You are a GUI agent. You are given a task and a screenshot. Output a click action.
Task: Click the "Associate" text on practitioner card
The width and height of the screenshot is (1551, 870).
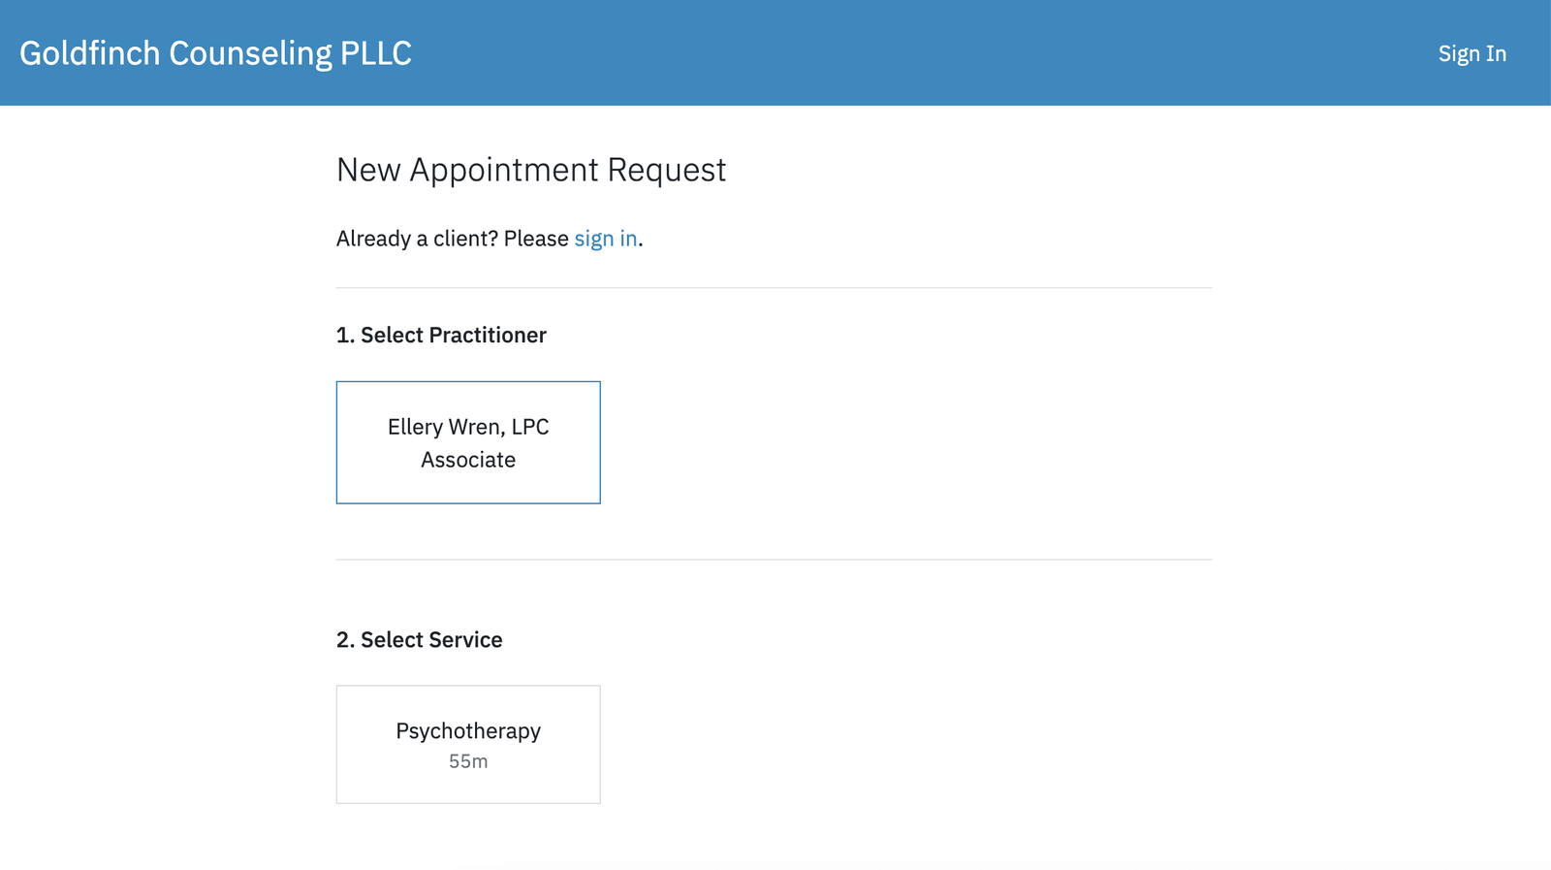coord(468,460)
